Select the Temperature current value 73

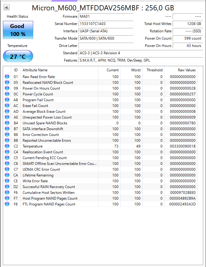116,146
